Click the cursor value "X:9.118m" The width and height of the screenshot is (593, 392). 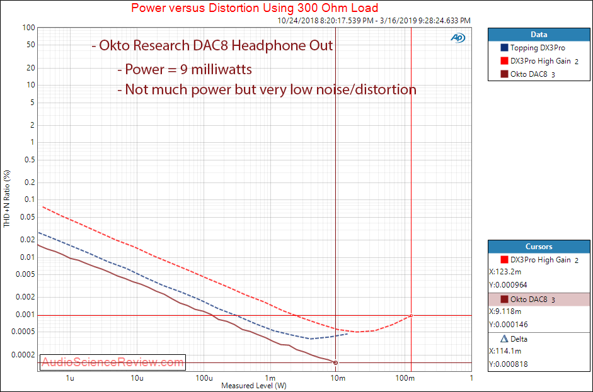(x=505, y=311)
